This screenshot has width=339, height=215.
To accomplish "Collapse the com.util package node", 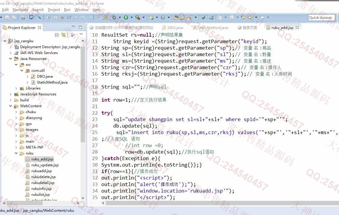I will pos(22,71).
